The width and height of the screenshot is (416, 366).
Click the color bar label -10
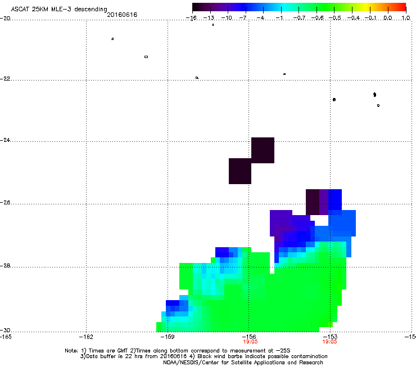(x=227, y=18)
